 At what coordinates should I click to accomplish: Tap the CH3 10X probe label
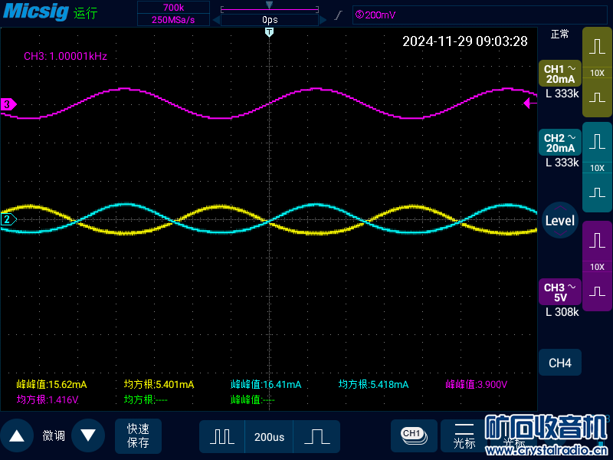point(597,267)
